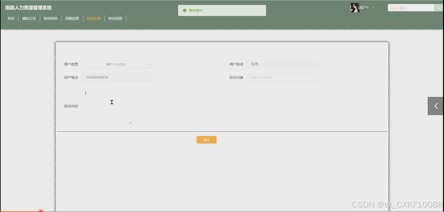Focus the keyword search input
The width and height of the screenshot is (444, 212).
click(x=411, y=8)
